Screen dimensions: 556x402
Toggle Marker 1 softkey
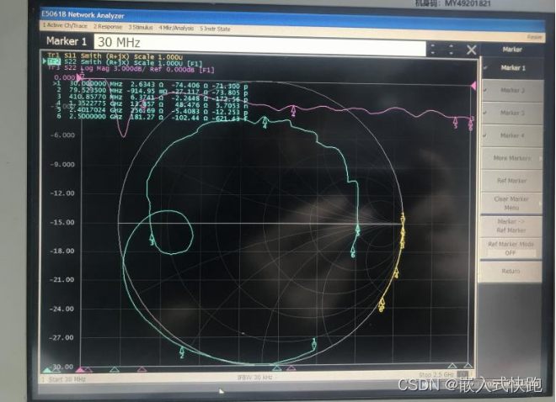coord(512,67)
